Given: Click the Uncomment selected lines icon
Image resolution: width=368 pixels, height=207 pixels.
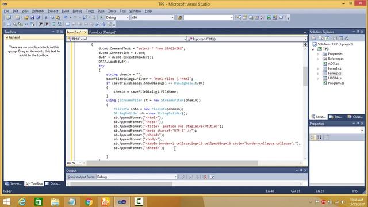Looking at the screenshot, I should click(60, 24).
